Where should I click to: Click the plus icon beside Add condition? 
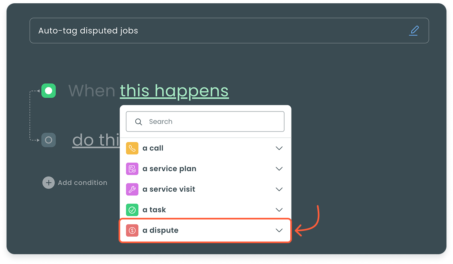[48, 183]
